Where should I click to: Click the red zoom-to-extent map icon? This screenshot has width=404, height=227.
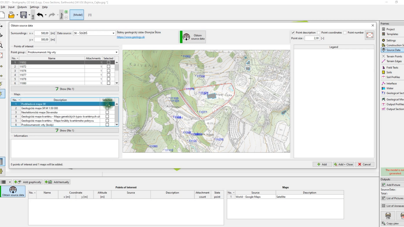369,35
